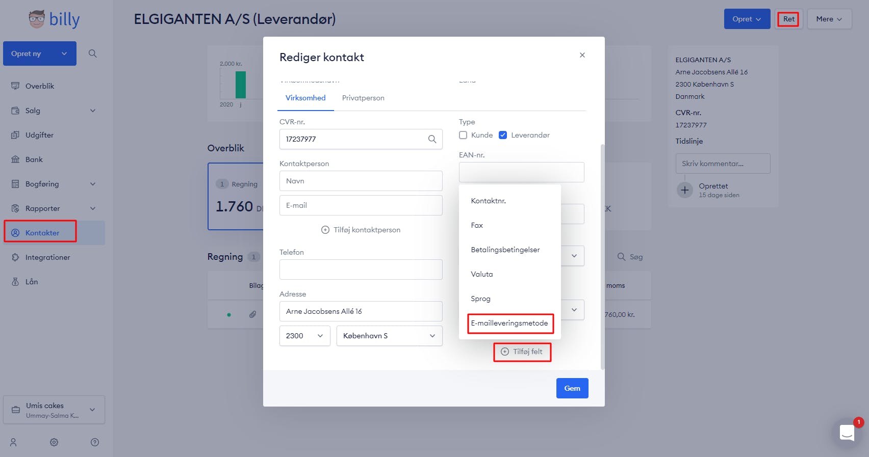
Task: Click the EAN-nr. input field
Action: click(522, 172)
